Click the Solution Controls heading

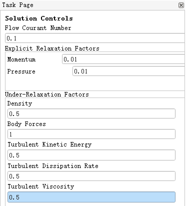[x=39, y=18]
